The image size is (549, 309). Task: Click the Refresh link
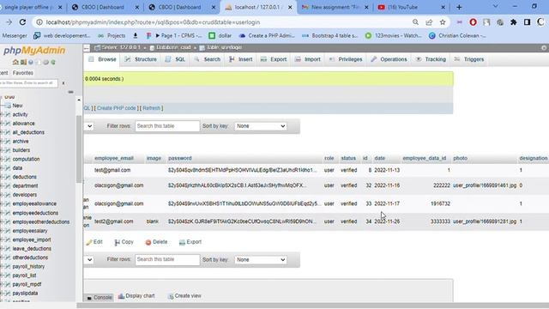pyautogui.click(x=151, y=108)
